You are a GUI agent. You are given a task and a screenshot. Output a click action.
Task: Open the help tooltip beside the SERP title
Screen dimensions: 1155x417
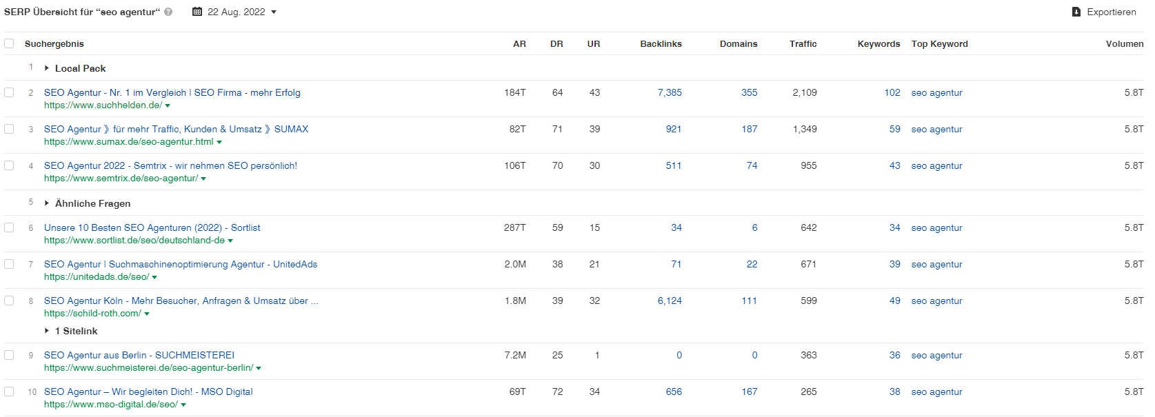168,12
